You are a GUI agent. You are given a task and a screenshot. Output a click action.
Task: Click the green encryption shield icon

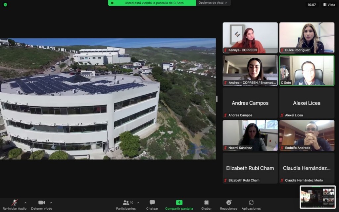click(5, 5)
